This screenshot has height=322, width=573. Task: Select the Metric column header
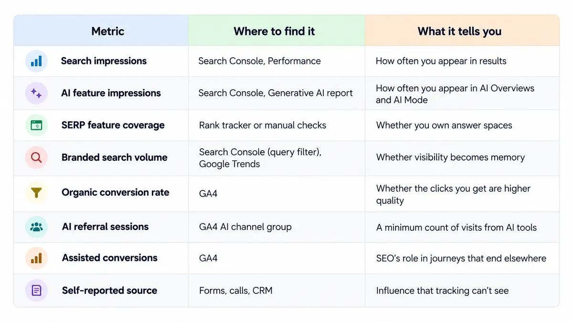(x=107, y=31)
